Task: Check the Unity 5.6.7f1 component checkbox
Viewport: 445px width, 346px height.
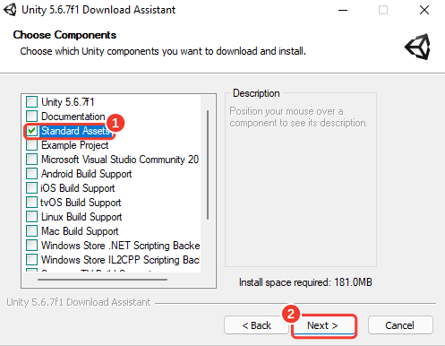Action: click(31, 101)
